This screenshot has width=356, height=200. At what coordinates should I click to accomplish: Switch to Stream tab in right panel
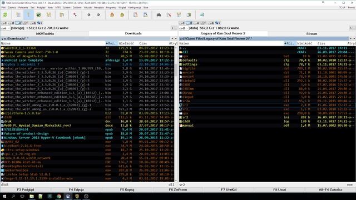point(311,33)
